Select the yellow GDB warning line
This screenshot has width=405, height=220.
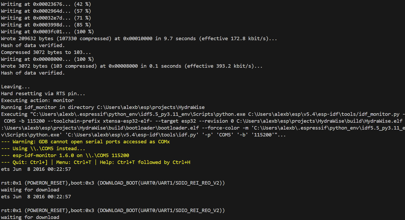(85, 142)
